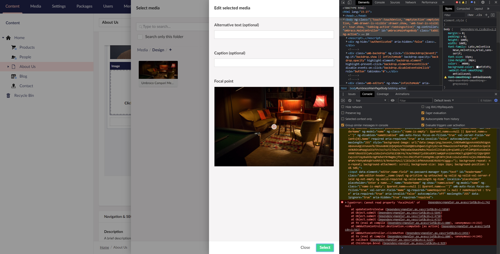
Task: Check the Hide network checkbox
Action: click(x=343, y=107)
